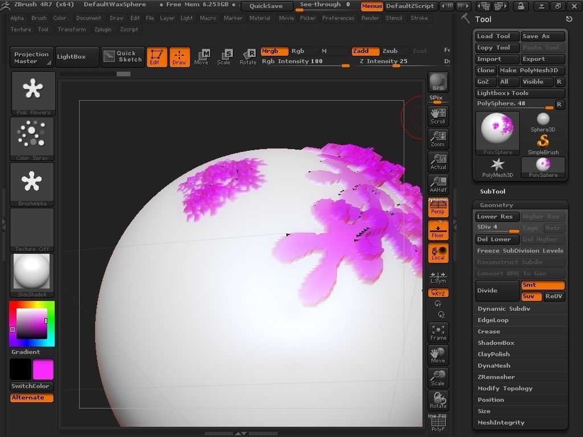Open the Zplugin menu

coord(103,30)
